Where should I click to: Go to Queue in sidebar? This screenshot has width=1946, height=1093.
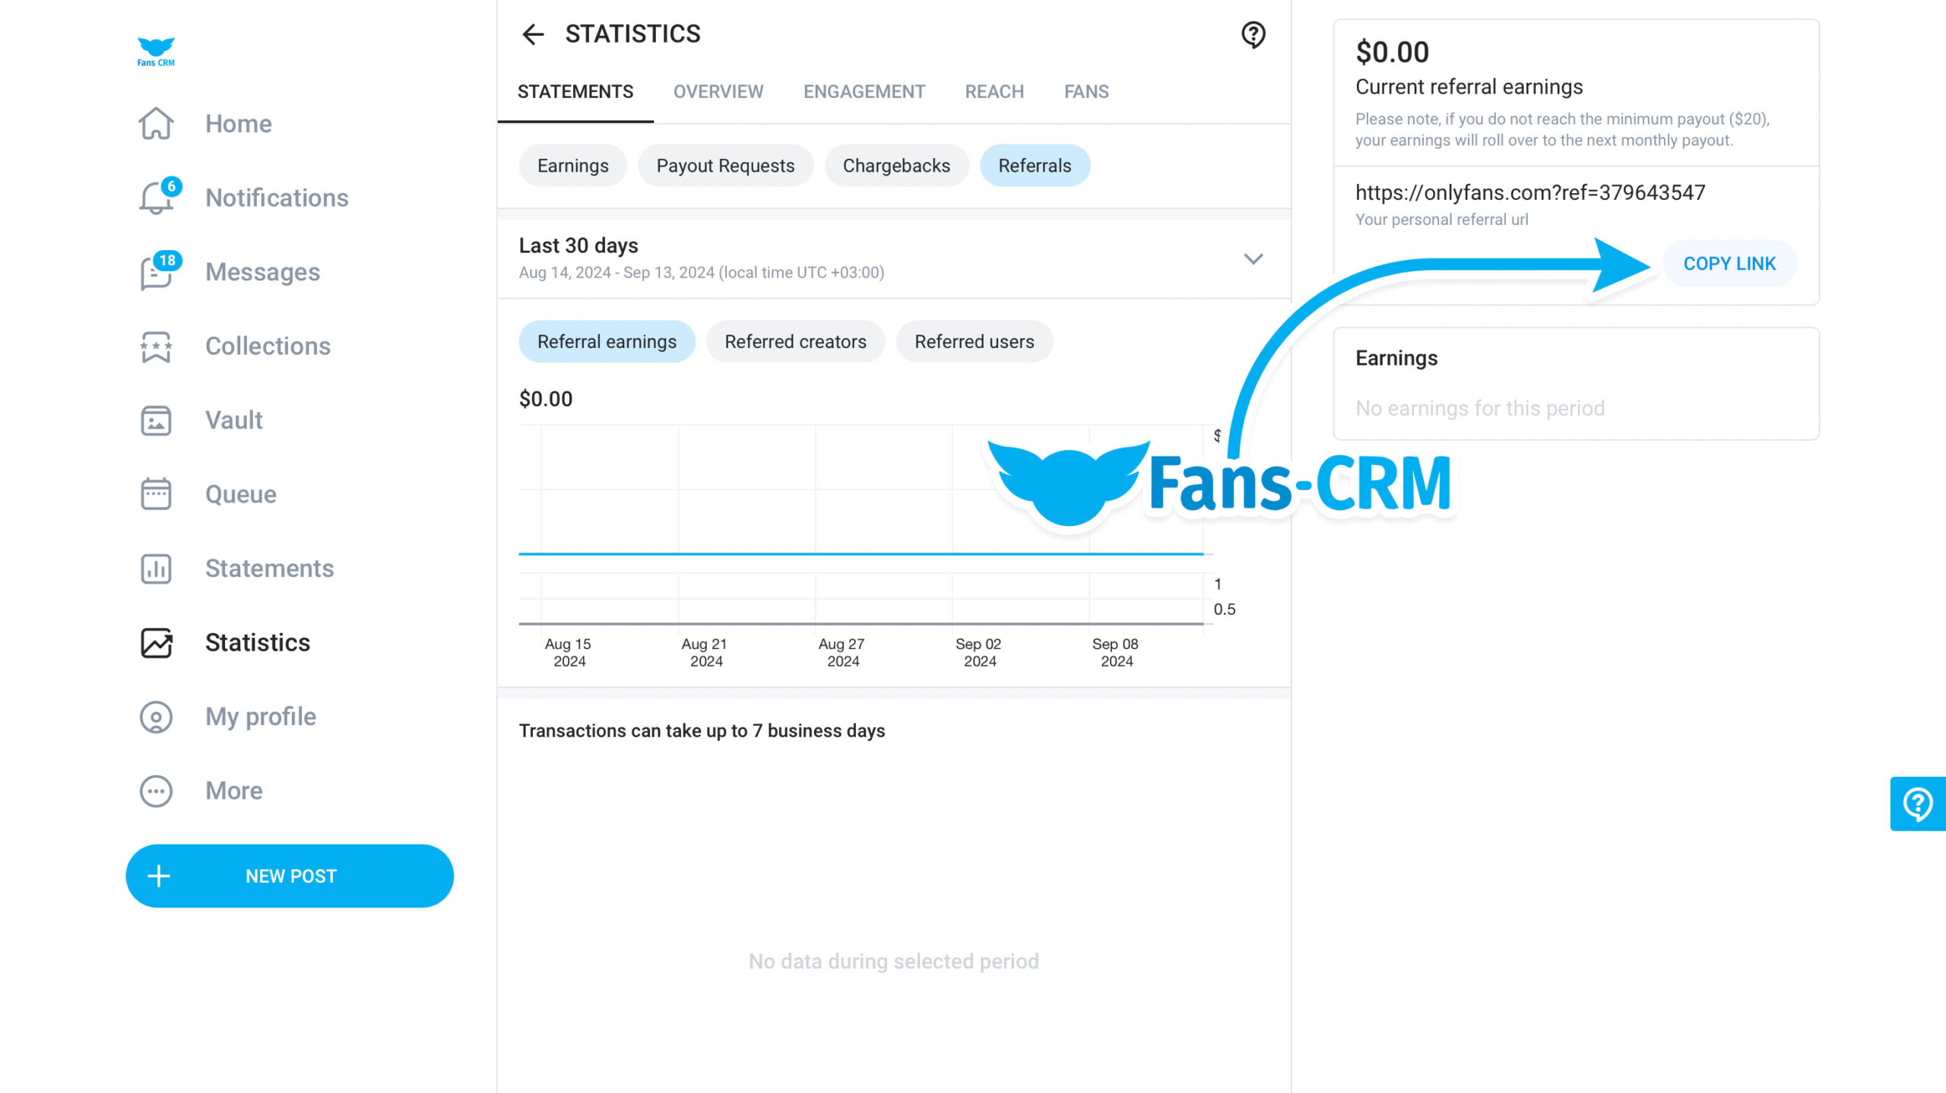[240, 494]
